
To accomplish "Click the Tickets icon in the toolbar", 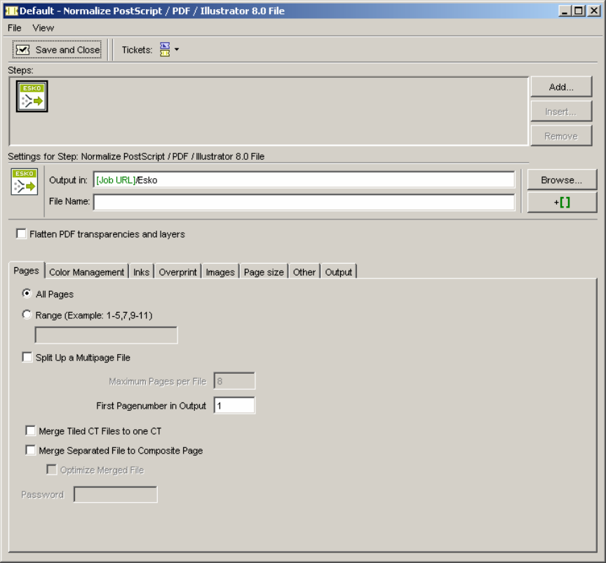I will [165, 50].
